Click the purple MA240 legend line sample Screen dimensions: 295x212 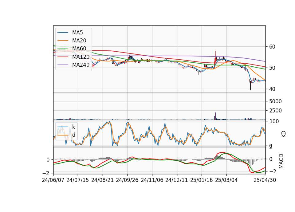pyautogui.click(x=63, y=65)
